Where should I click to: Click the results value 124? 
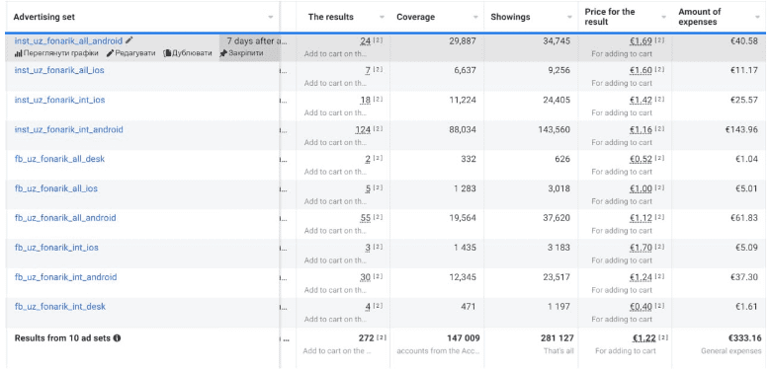click(x=363, y=129)
